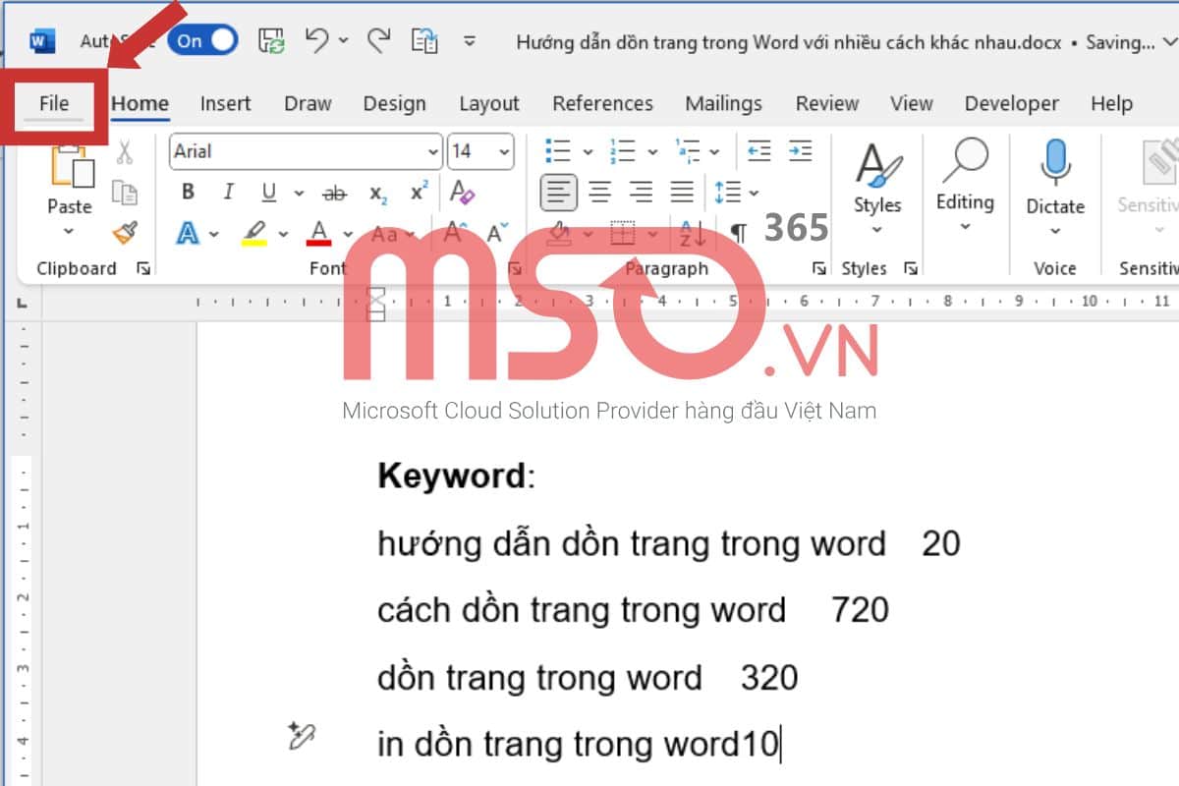1179x786 pixels.
Task: Switch to the Developer tab
Action: coord(1012,103)
